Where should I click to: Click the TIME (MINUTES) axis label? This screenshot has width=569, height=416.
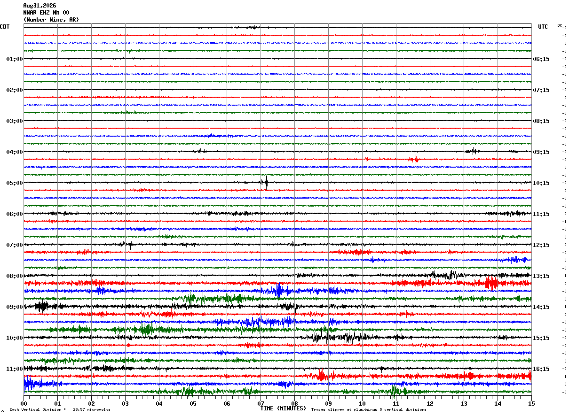[283, 408]
